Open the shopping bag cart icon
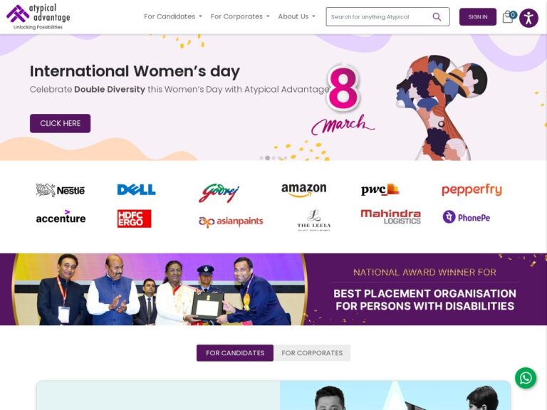This screenshot has width=547, height=410. point(509,17)
